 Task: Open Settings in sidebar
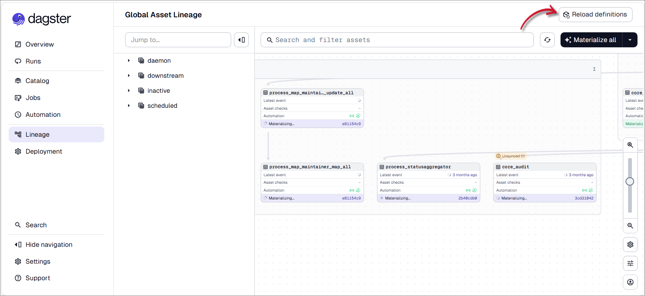click(x=56, y=261)
